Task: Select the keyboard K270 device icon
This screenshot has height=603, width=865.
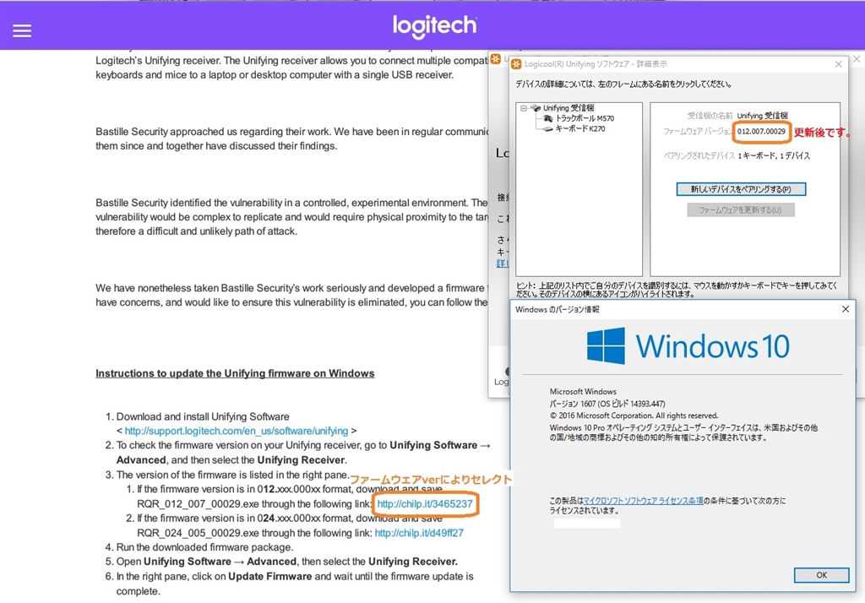Action: point(547,129)
